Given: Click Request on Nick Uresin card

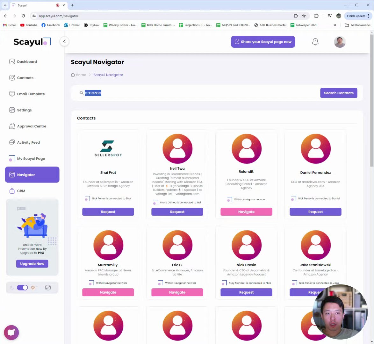Looking at the screenshot, I should [x=246, y=292].
